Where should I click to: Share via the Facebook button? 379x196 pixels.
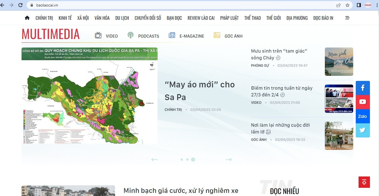363,88
